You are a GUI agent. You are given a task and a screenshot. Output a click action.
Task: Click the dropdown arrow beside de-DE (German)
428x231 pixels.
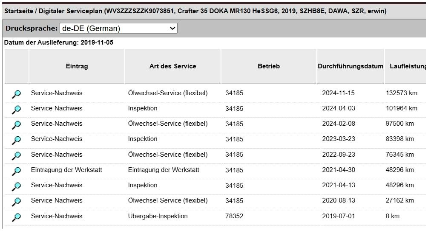click(172, 28)
